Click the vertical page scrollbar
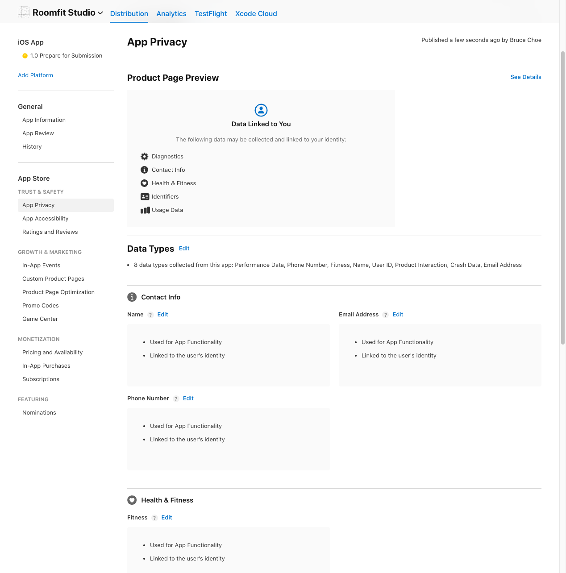This screenshot has width=566, height=573. point(562,196)
